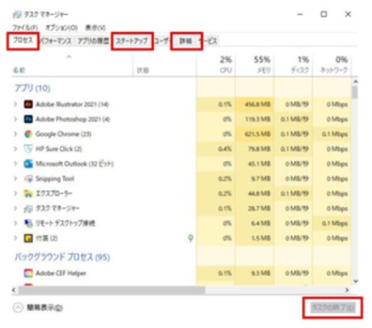Switch to the ユーザー tab
The width and height of the screenshot is (372, 328).
point(161,41)
